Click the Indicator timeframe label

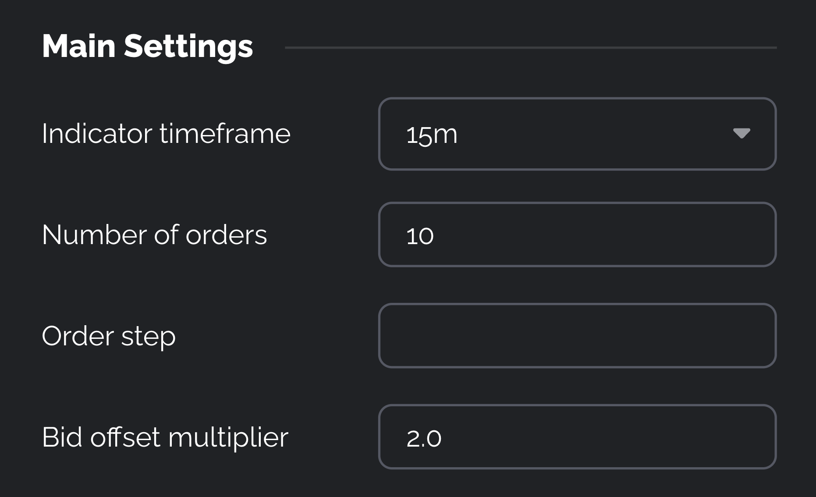(x=166, y=133)
